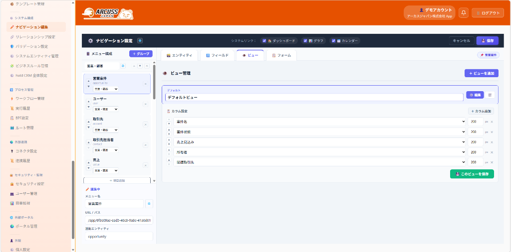Move ユーザー menu item up
511x252 pixels.
click(88, 101)
